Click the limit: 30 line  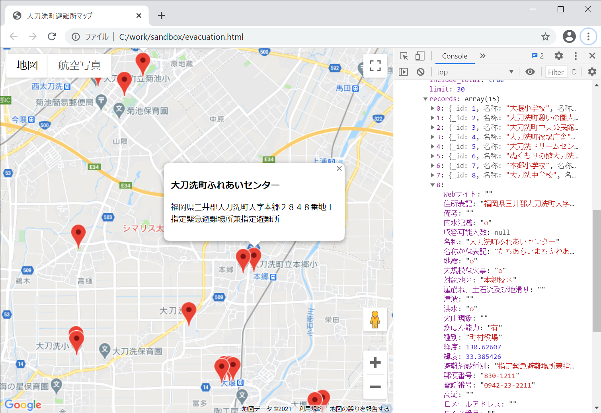pos(447,89)
